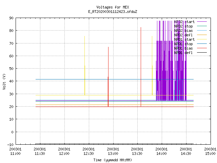Click the yellow spike near 13:48
217x163 pixels.
152,65
